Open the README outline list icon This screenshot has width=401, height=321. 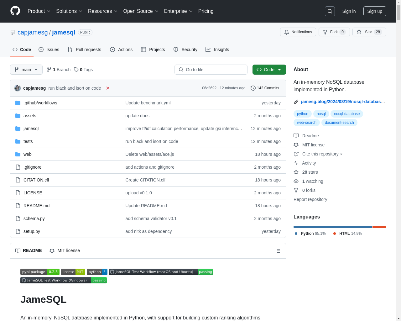(278, 251)
